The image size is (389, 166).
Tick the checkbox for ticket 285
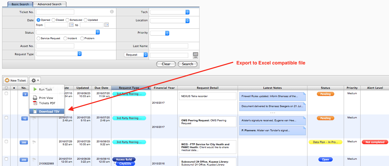pos(6,142)
